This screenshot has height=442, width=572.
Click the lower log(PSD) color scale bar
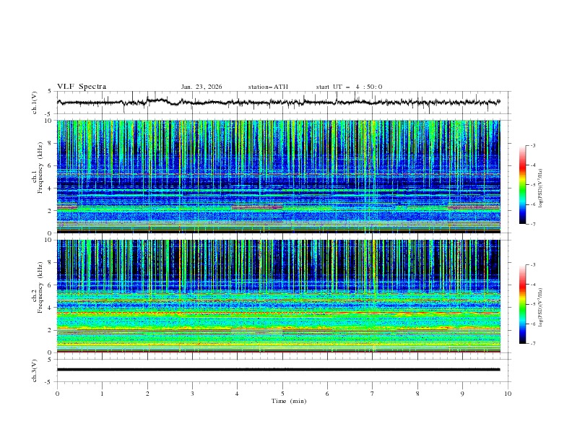[x=522, y=304]
